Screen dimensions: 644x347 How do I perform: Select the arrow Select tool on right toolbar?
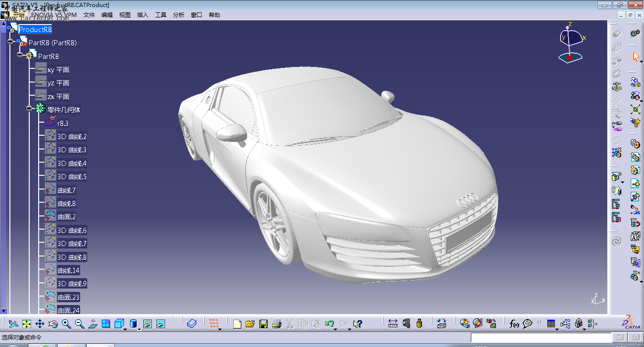point(636,58)
